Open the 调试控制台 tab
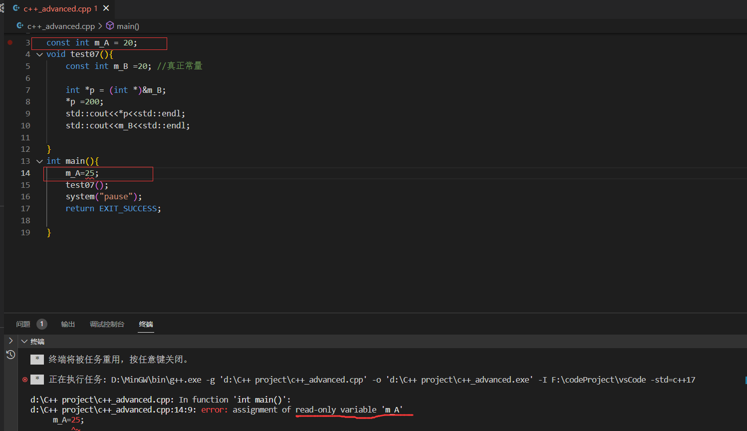This screenshot has width=747, height=431. coord(107,324)
